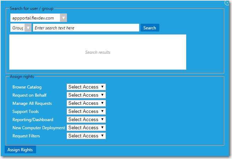Click the 'Assign rights' section heading
232x159 pixels.
22,76
